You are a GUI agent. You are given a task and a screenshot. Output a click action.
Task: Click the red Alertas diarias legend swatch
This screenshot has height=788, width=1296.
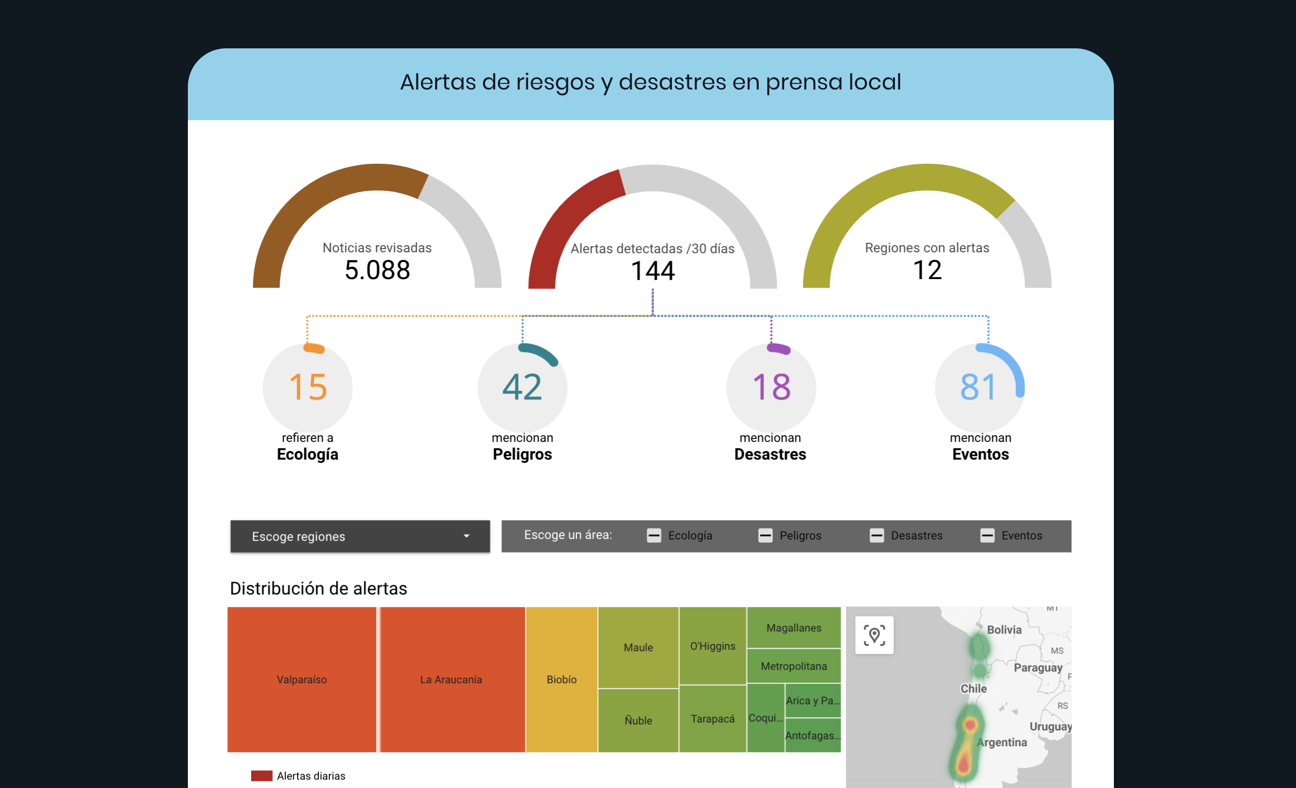pyautogui.click(x=261, y=776)
